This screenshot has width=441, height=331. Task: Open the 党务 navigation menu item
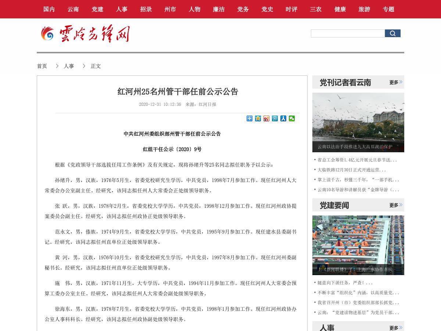[243, 9]
